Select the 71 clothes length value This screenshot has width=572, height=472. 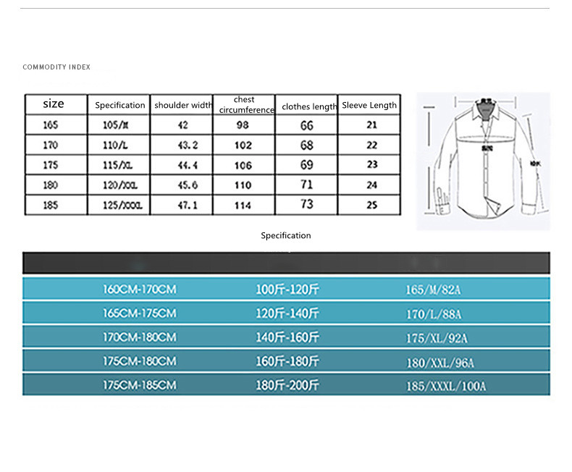point(307,185)
